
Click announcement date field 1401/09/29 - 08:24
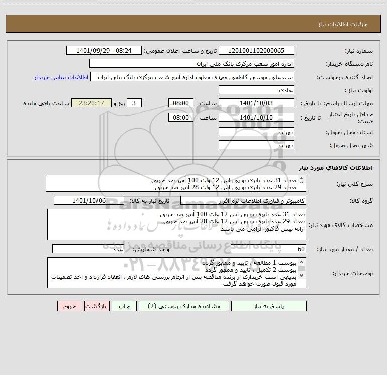pyautogui.click(x=104, y=50)
